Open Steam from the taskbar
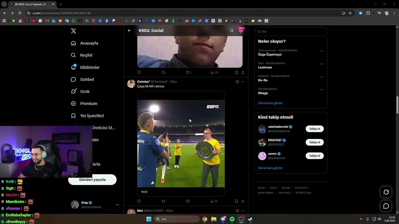Screen dimensions: 399x224 (x=250, y=219)
